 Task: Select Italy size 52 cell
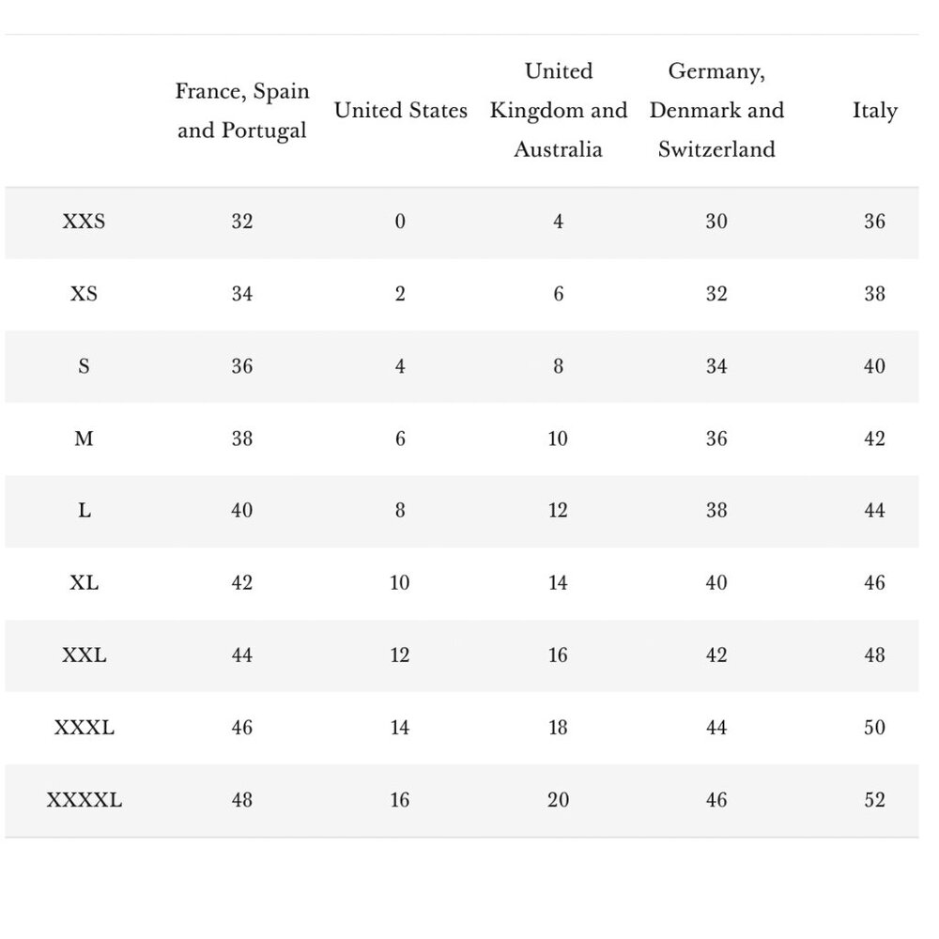tap(874, 801)
